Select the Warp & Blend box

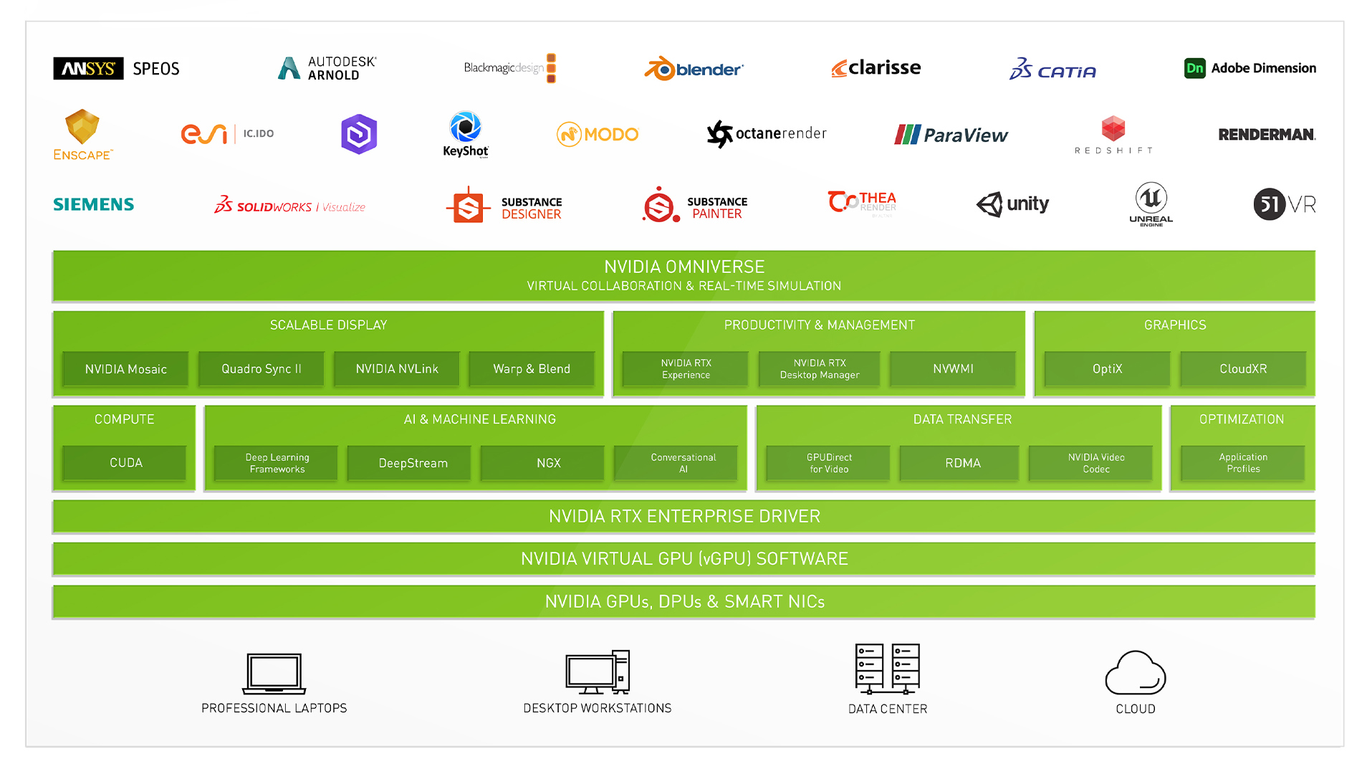(531, 369)
